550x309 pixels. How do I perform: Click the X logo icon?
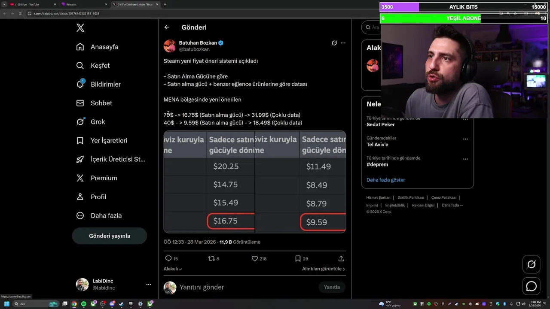pyautogui.click(x=80, y=28)
